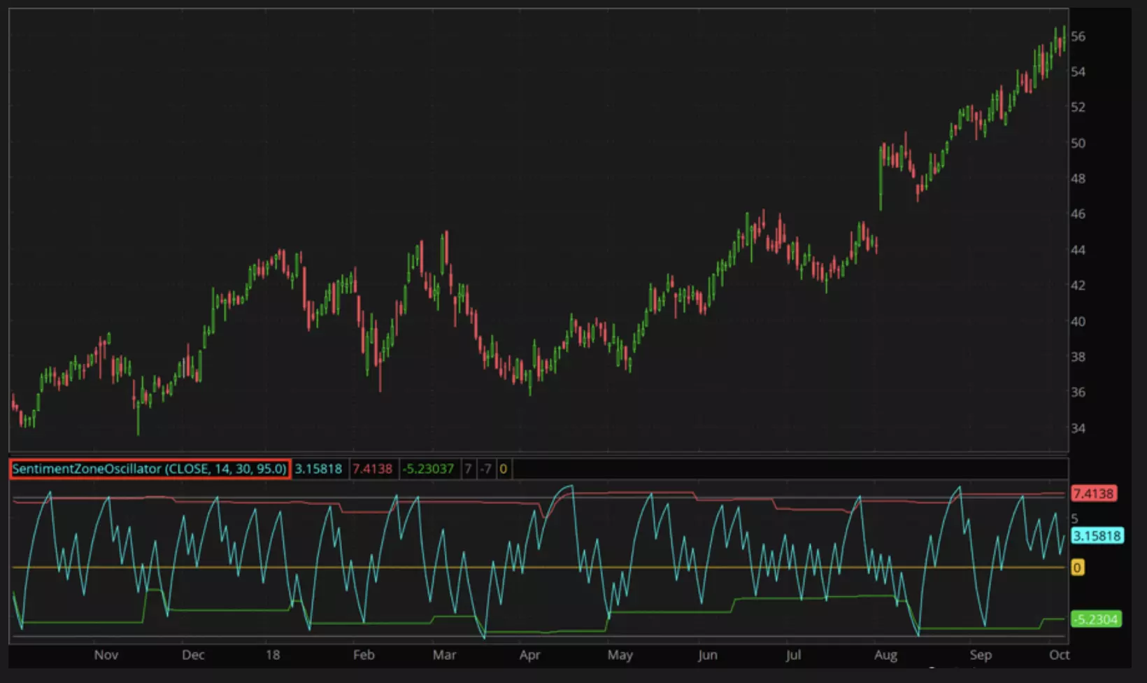The width and height of the screenshot is (1147, 683).
Task: Click the yellow 0 zero-line axis bubble
Action: point(1077,568)
